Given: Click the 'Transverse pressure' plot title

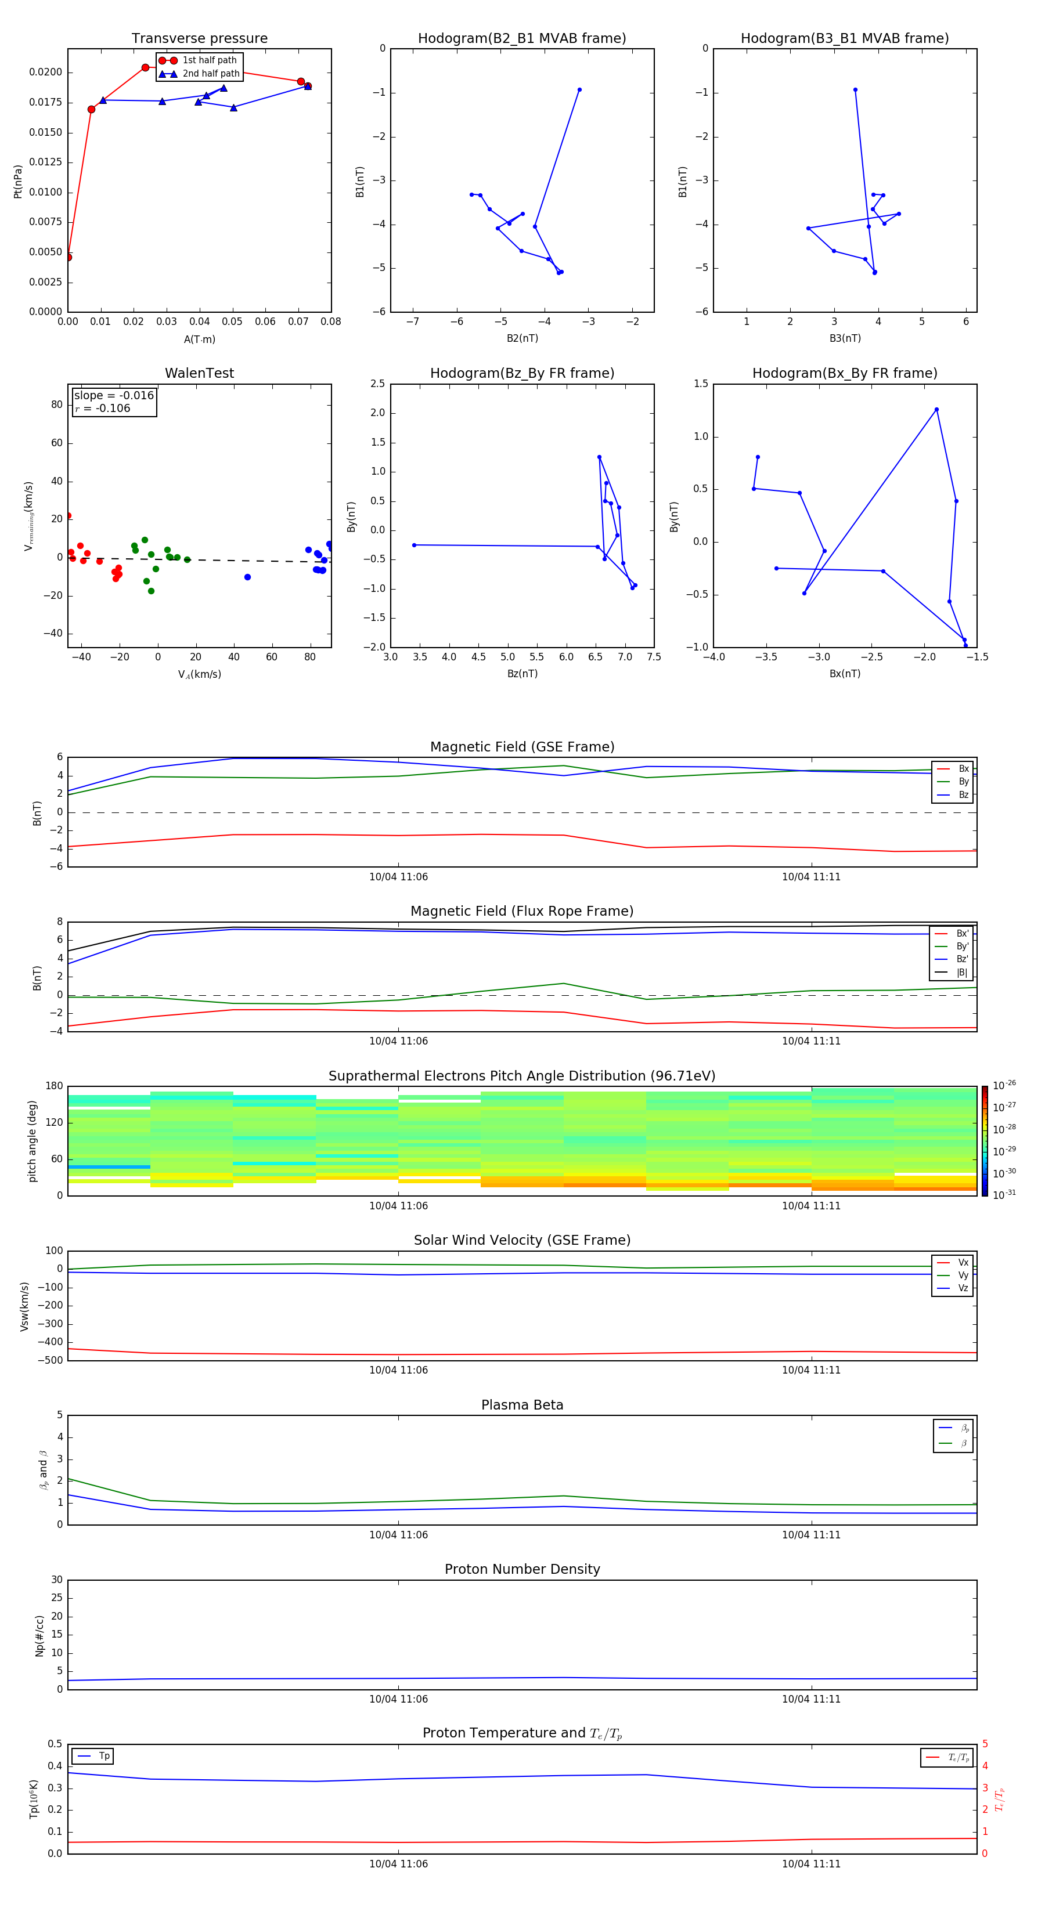Looking at the screenshot, I should pos(199,39).
